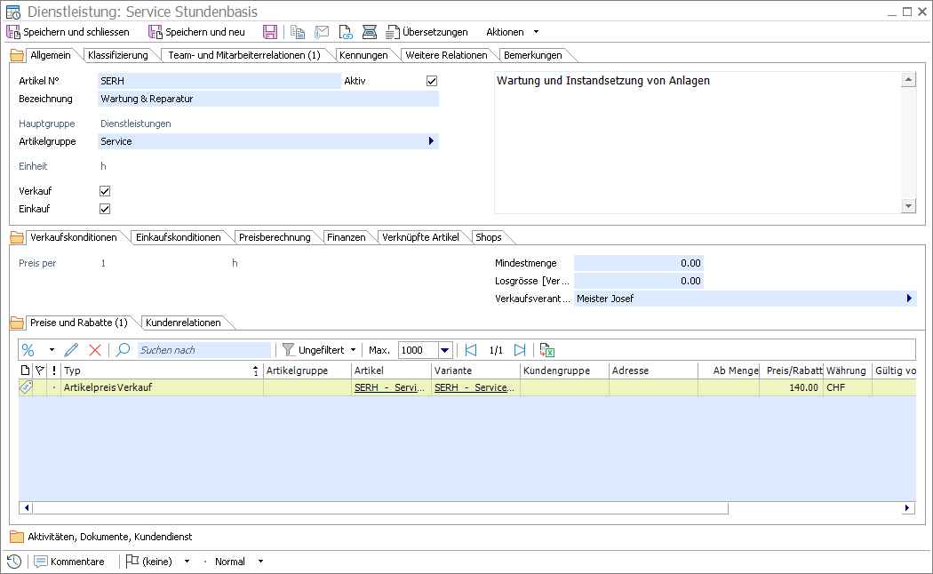Click the Suchen nach search field

point(203,350)
